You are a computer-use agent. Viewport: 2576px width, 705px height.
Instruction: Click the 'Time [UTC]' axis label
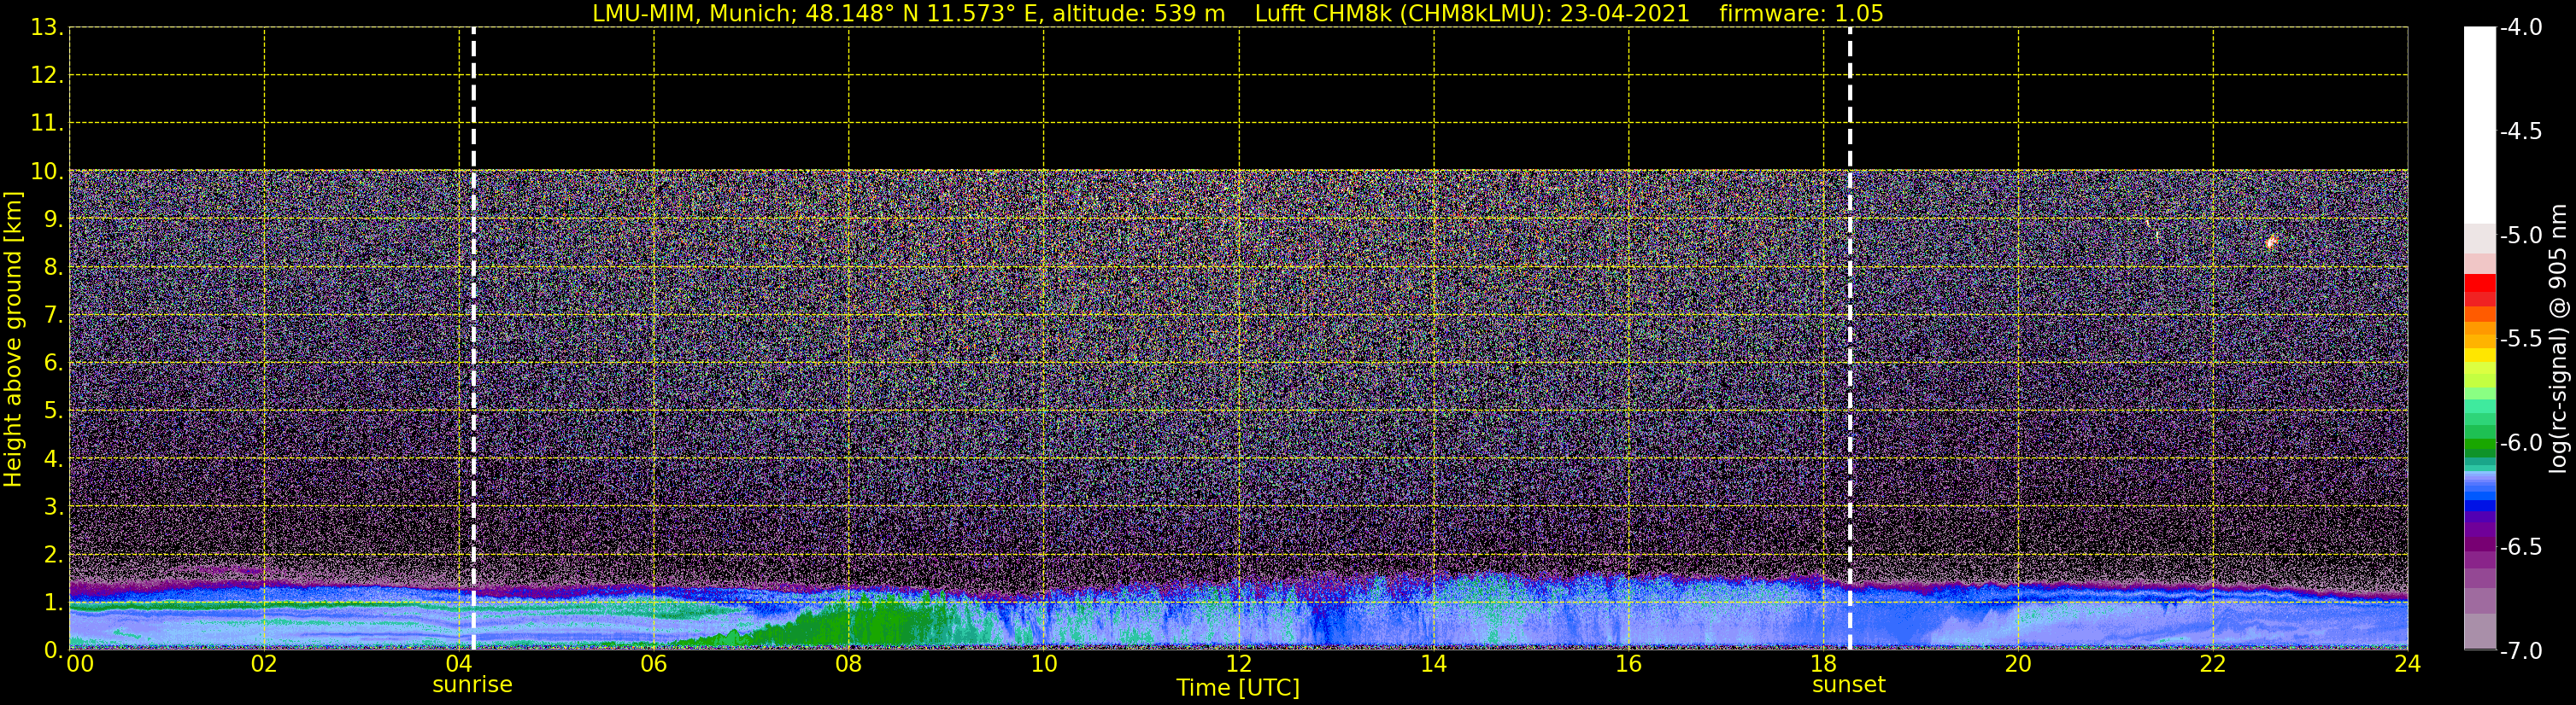pyautogui.click(x=1238, y=688)
